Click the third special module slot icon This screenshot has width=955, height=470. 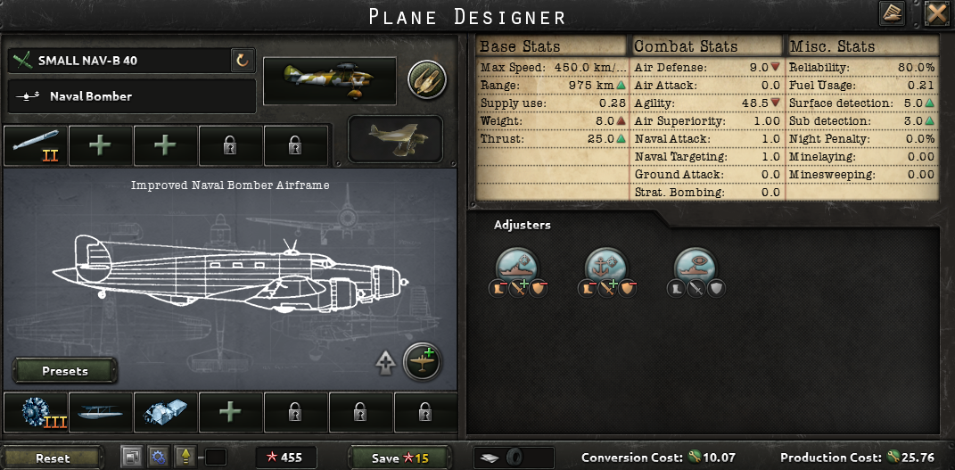tap(166, 412)
